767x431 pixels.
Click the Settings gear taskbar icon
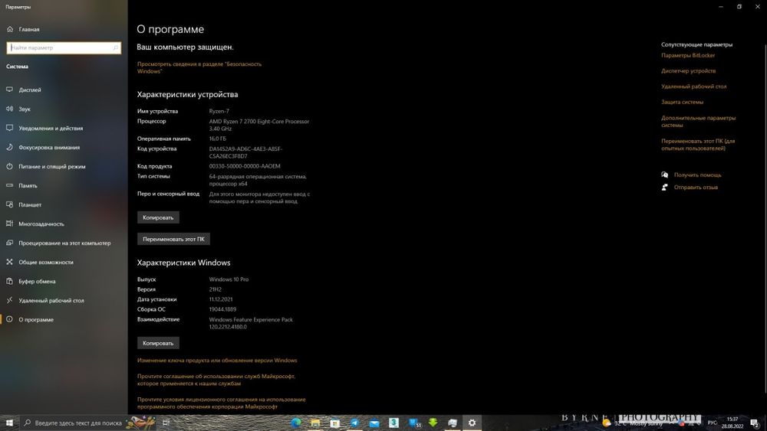pos(472,423)
